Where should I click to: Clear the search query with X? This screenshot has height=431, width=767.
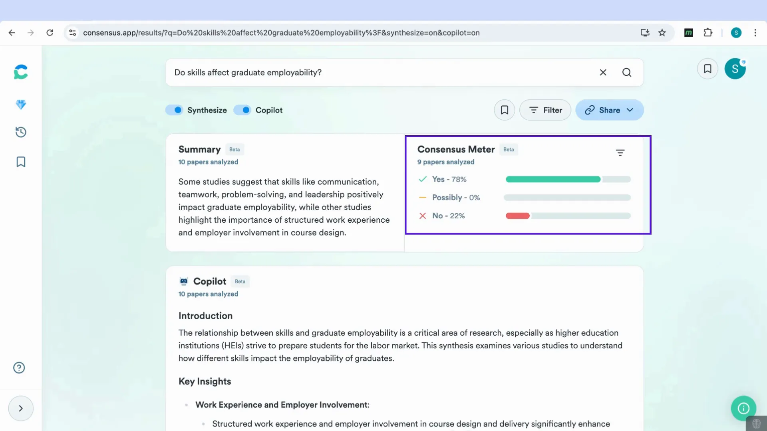point(603,72)
